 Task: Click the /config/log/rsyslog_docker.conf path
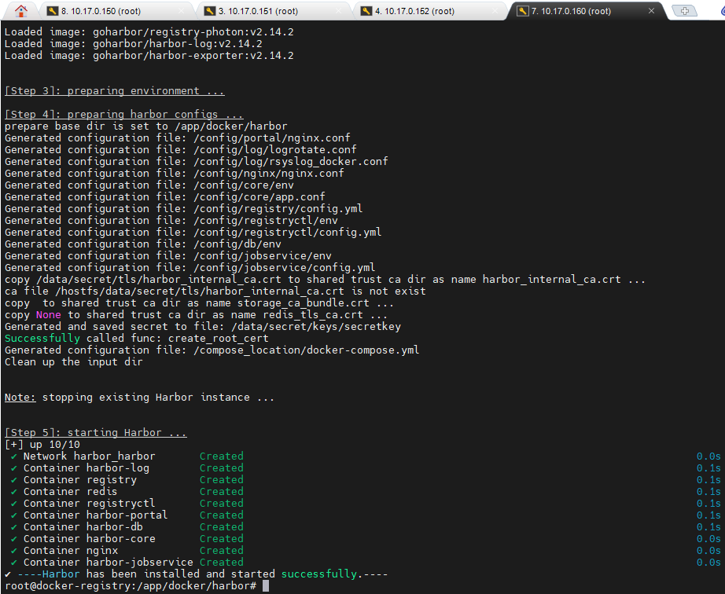click(291, 162)
